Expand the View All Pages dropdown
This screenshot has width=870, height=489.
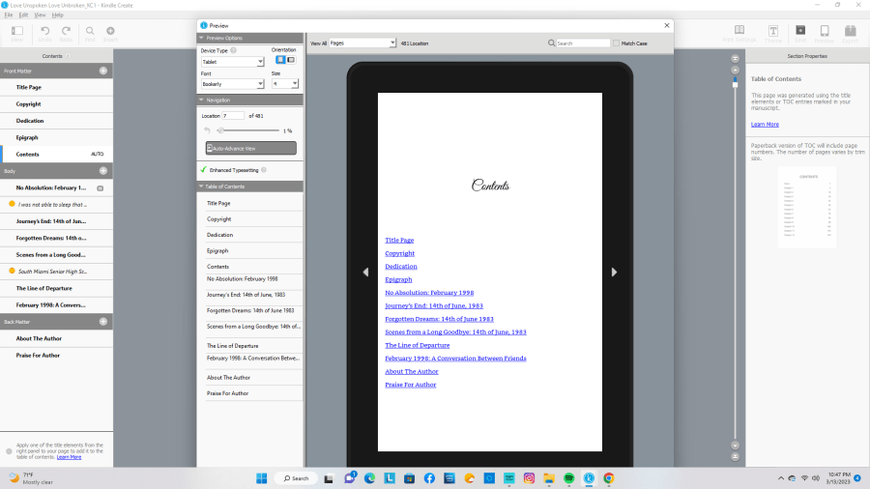tap(362, 43)
